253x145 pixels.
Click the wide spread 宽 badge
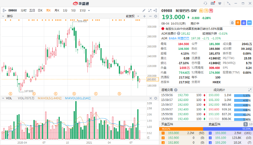point(211,11)
